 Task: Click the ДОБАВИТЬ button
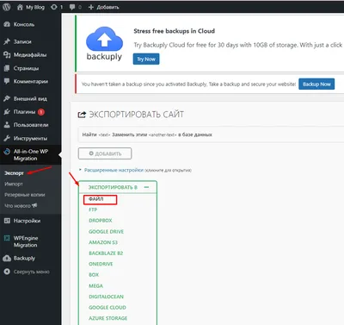pyautogui.click(x=105, y=153)
